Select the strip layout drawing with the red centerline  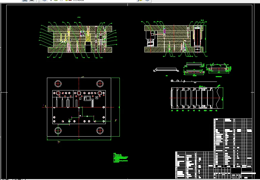(196, 98)
